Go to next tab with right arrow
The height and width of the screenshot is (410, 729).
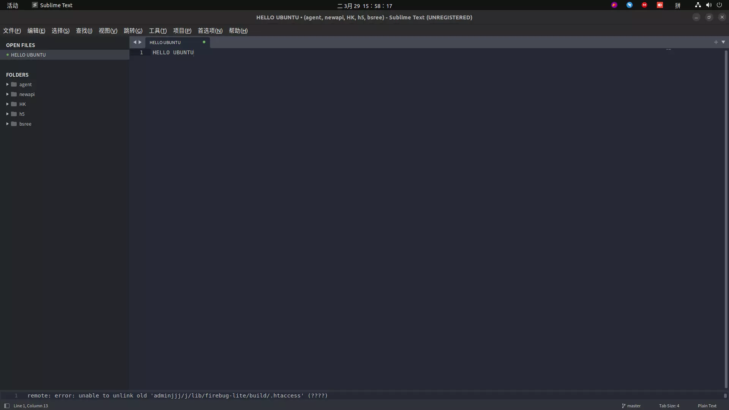point(140,42)
